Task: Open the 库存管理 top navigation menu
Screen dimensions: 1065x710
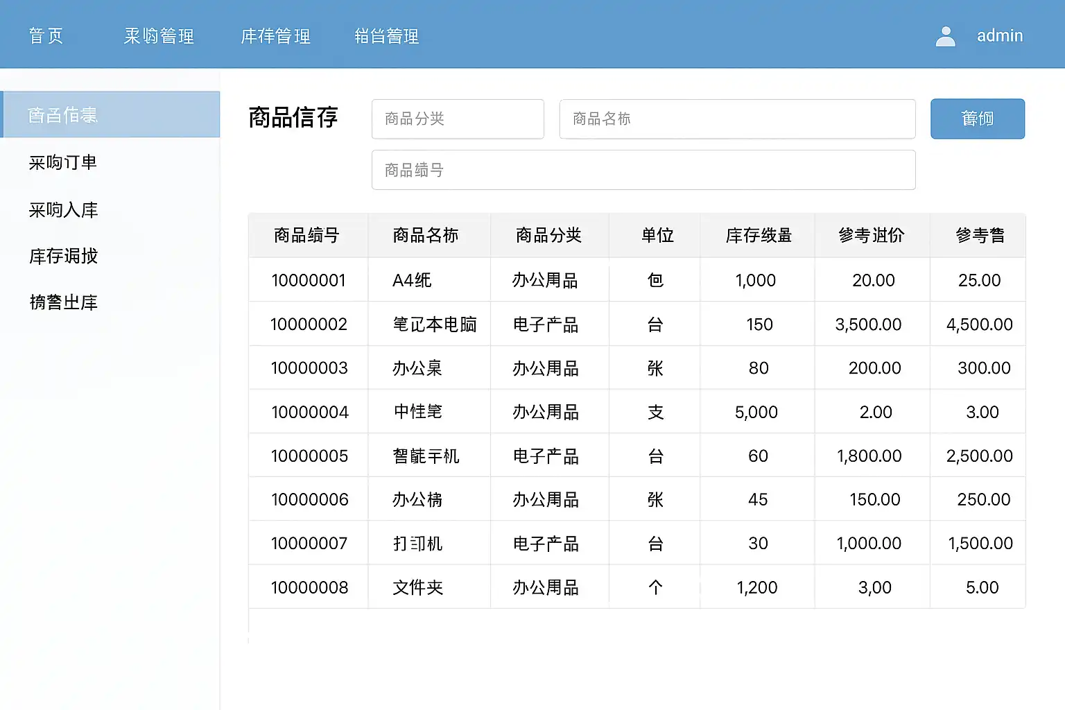Action: (275, 36)
